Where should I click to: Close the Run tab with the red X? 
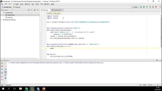[2, 80]
